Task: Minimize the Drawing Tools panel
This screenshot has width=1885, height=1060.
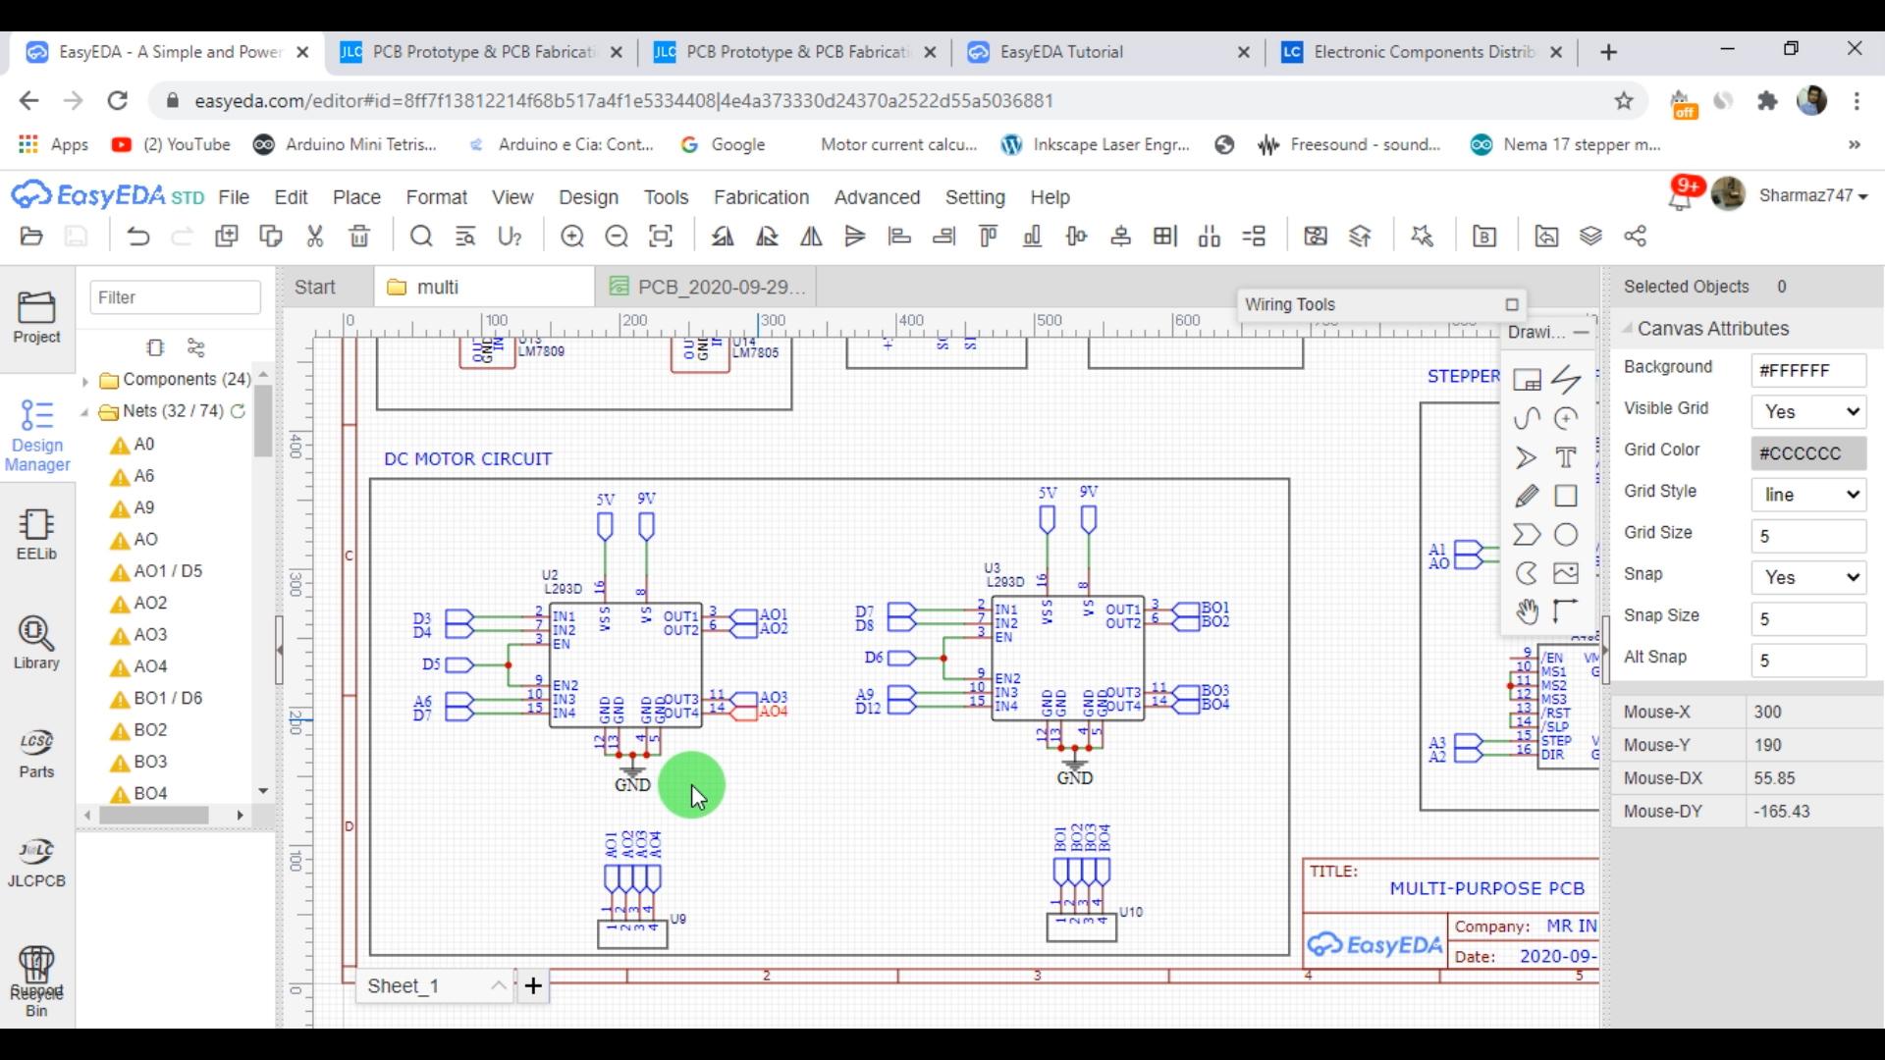Action: (1581, 333)
